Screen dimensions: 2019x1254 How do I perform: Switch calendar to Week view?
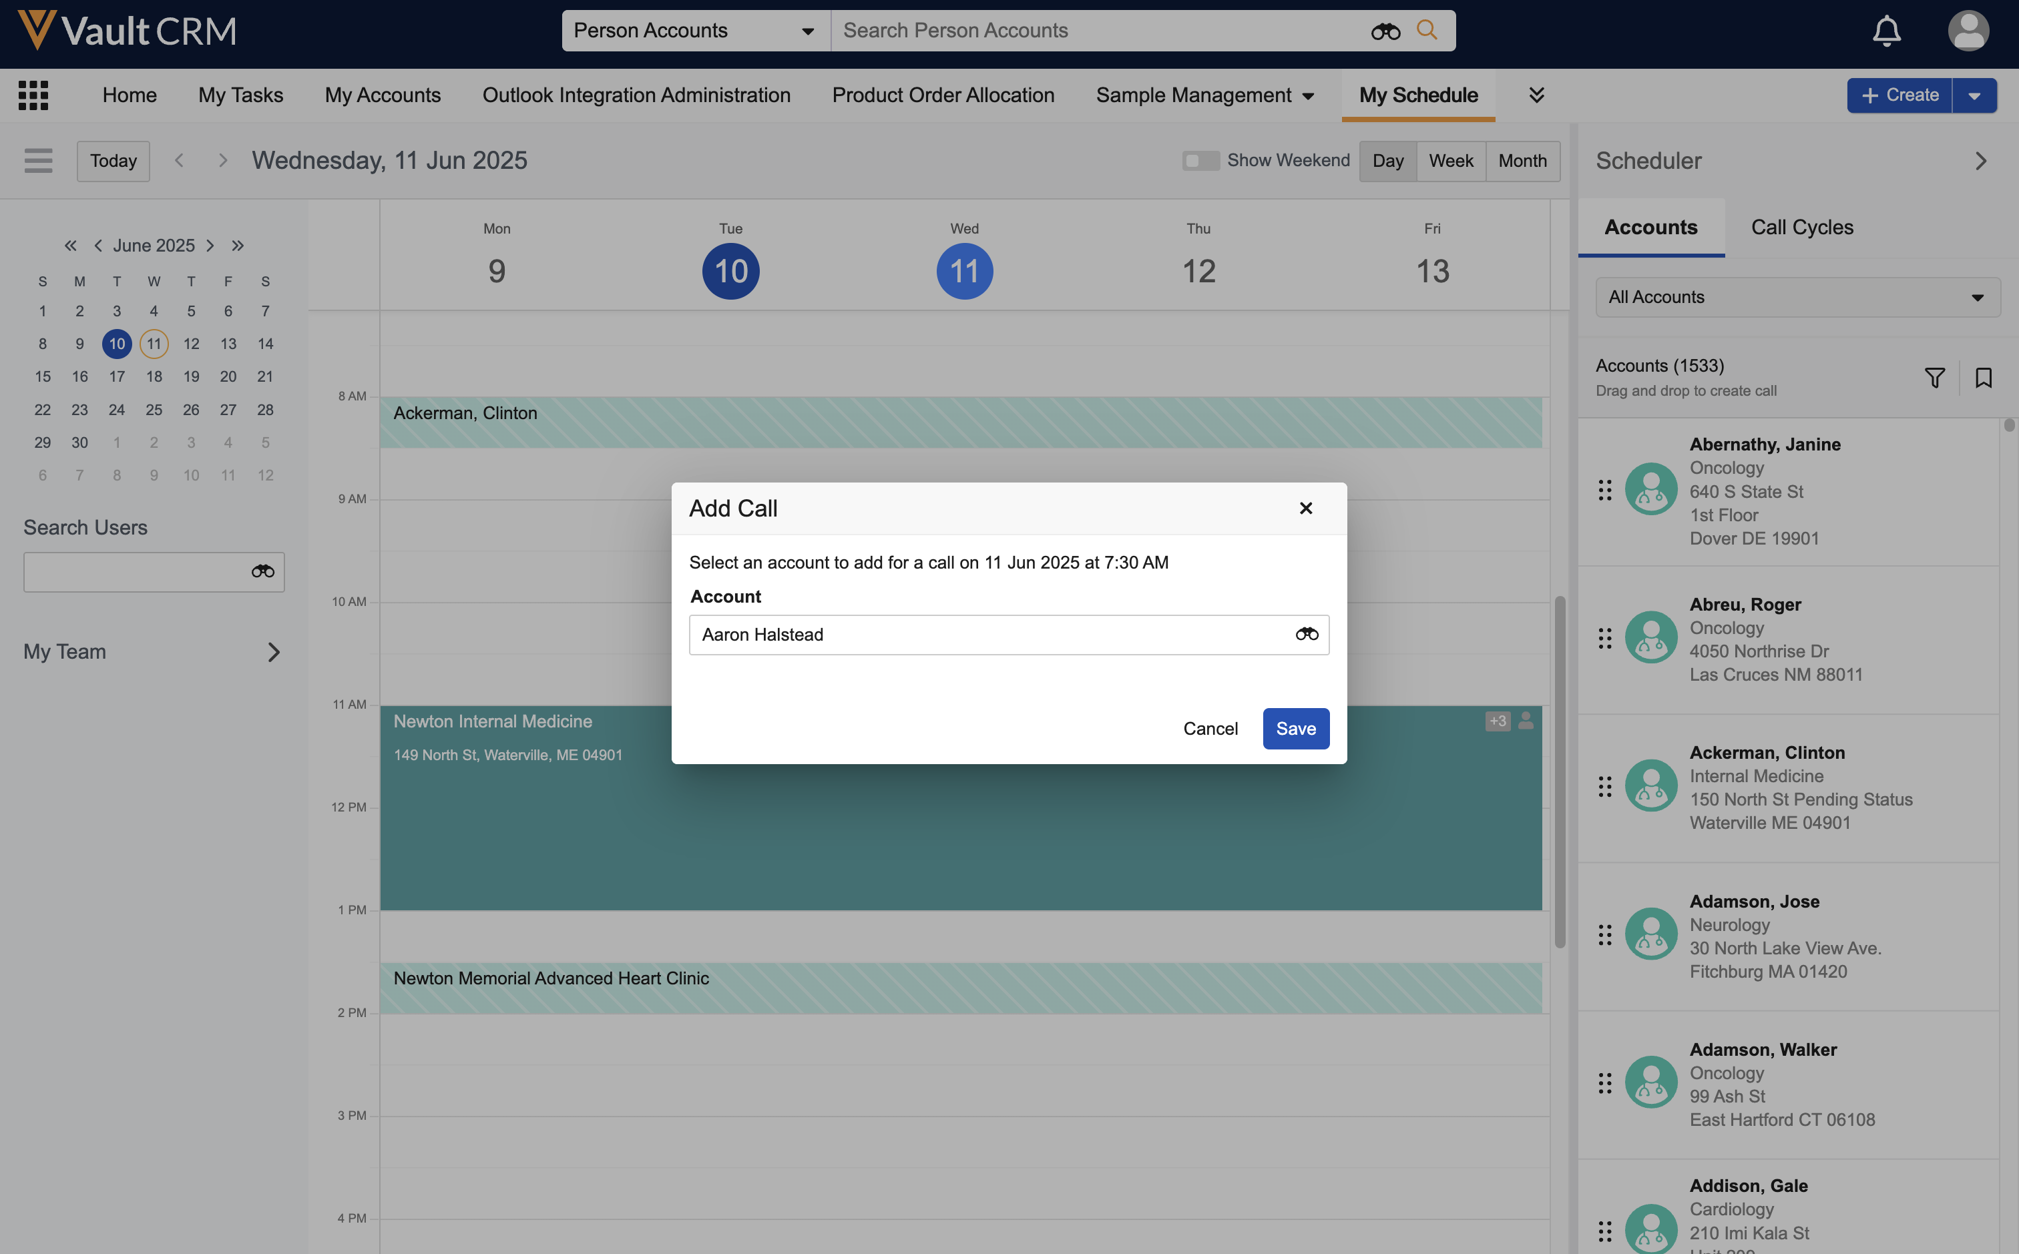pos(1451,161)
